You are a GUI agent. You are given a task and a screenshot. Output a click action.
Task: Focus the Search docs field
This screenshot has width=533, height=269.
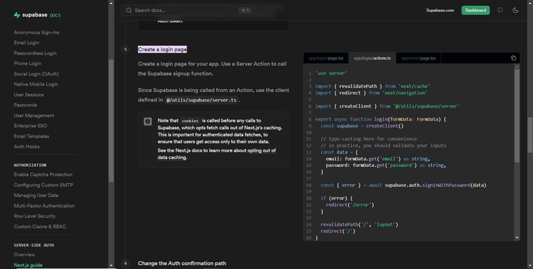tap(188, 10)
